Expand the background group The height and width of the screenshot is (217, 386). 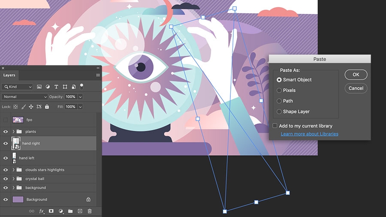tap(14, 187)
